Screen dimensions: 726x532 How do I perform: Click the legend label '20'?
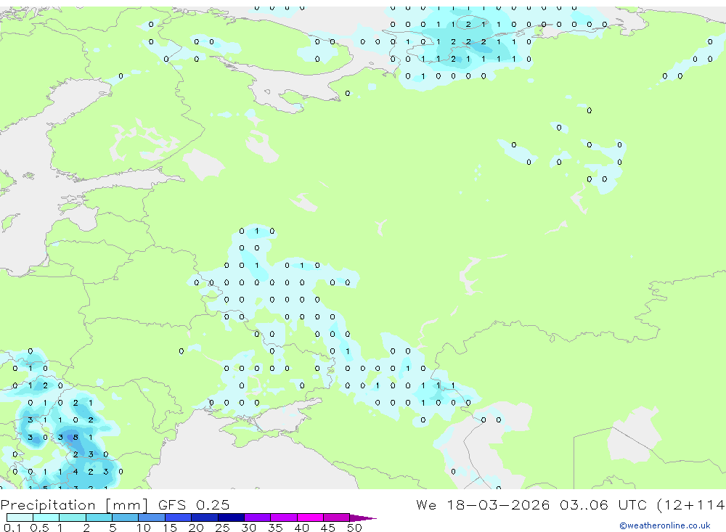tap(196, 528)
